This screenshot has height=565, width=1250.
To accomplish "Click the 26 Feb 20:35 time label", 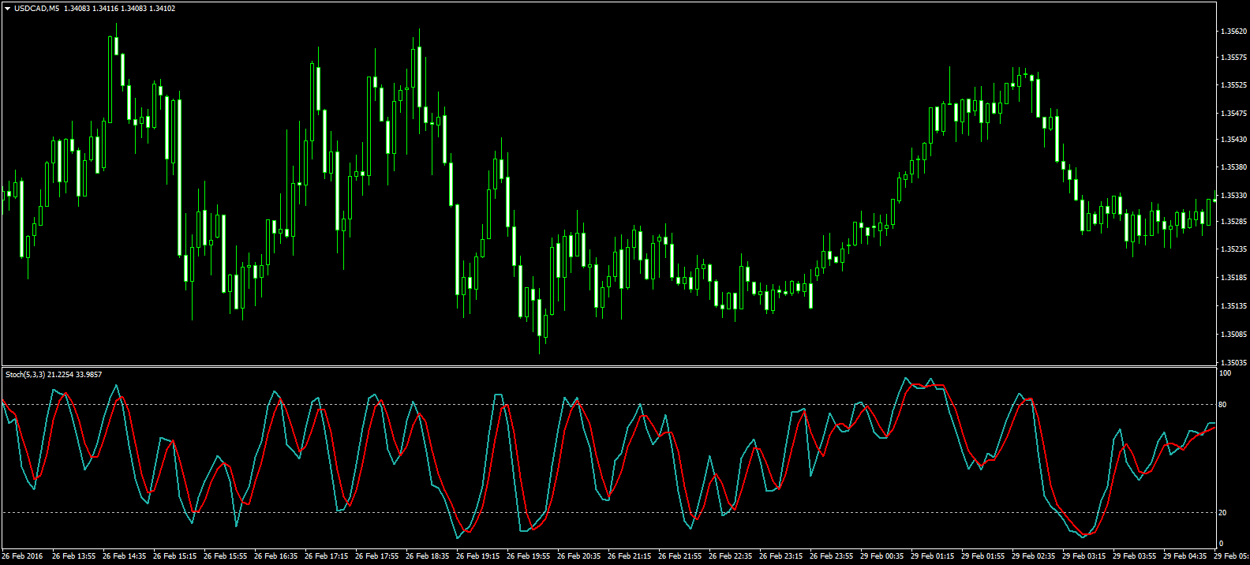I will [579, 556].
